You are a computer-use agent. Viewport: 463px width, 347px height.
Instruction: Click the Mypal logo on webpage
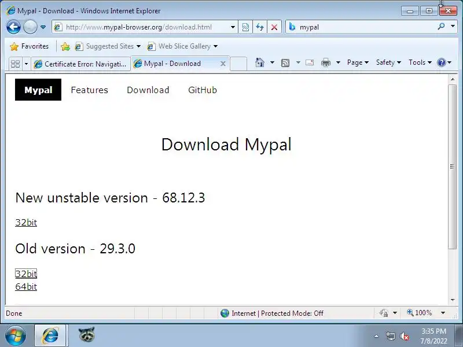click(38, 90)
